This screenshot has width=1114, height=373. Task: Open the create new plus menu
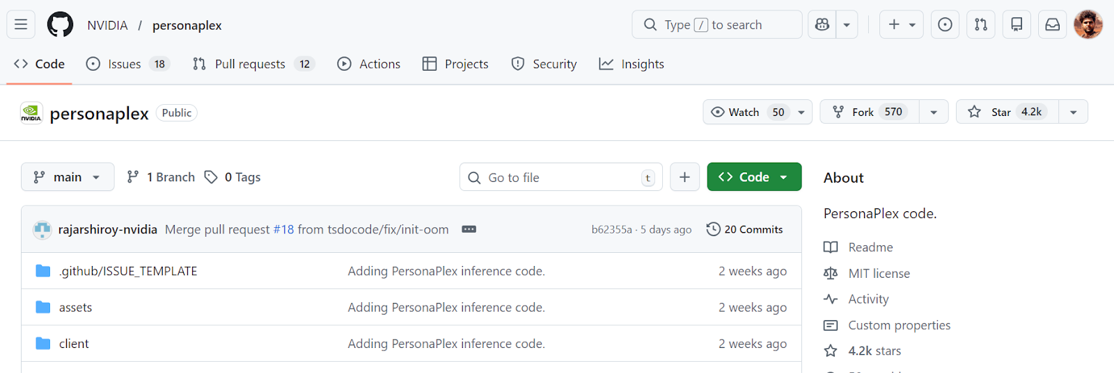coord(902,25)
